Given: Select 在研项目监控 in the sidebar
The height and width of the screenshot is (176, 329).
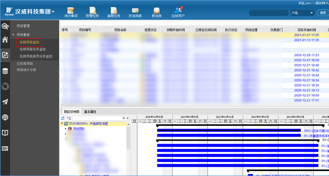Looking at the screenshot, I should 29,42.
